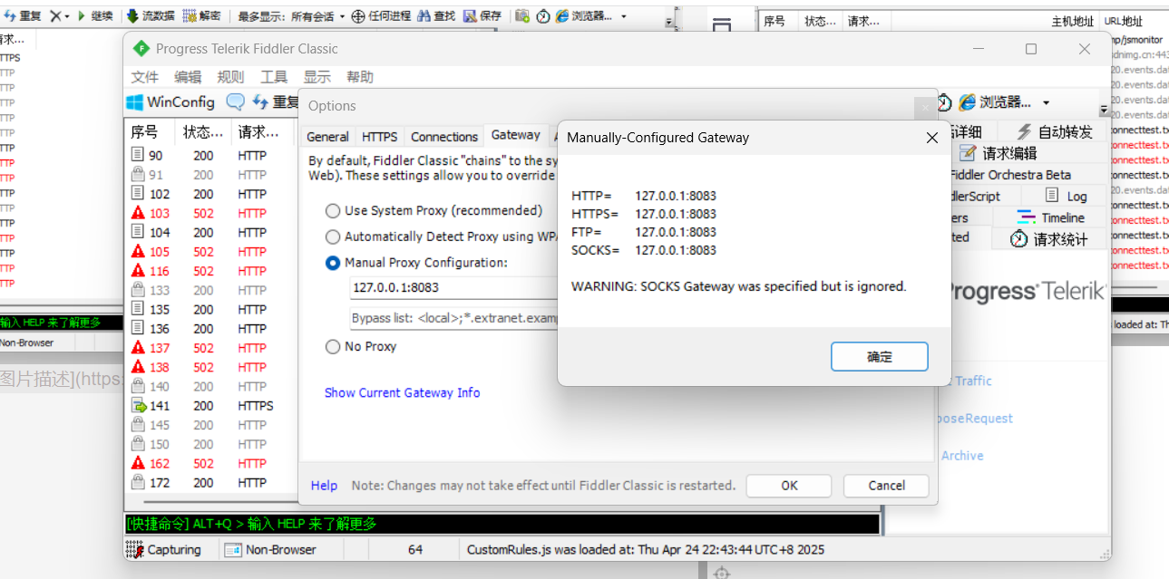The image size is (1169, 579).
Task: Open the 编辑 menu
Action: coord(188,77)
